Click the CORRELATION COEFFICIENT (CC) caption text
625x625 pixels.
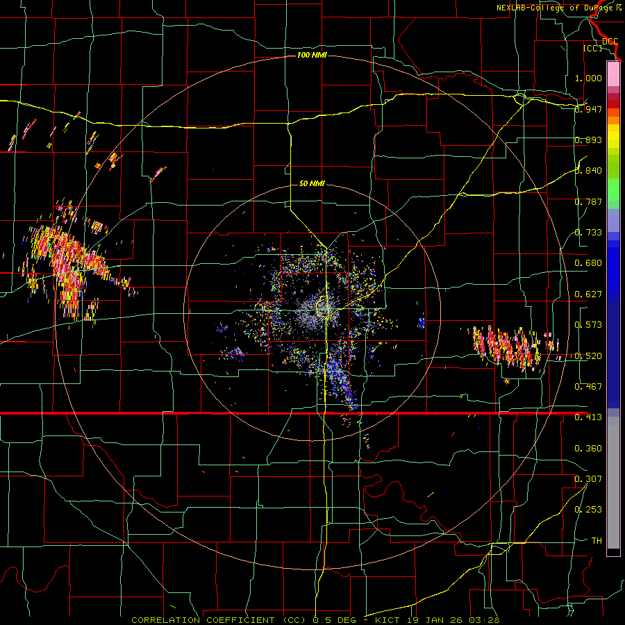click(219, 620)
